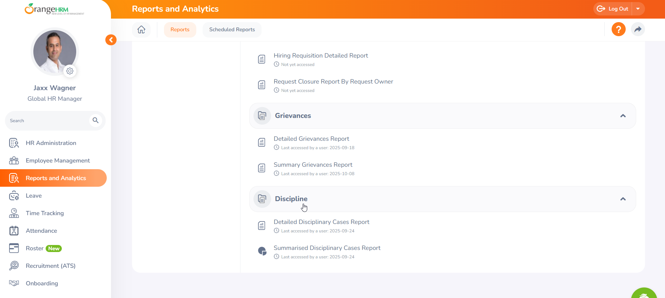Screen dimensions: 665x298
Task: Open the help question mark icon
Action: point(618,29)
